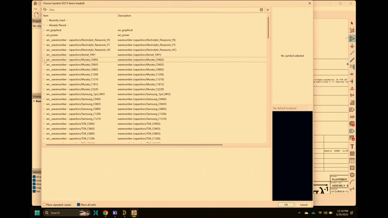
Task: Select the hatched Rule Area tool
Action: click(352, 103)
